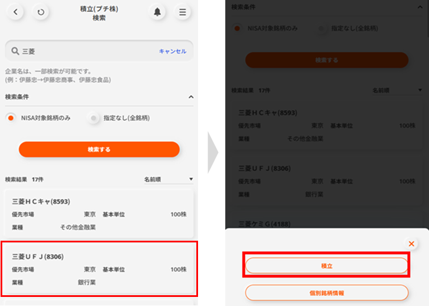
Task: Select the highlighted 三菱UFJ(8306) result card
Action: point(99,268)
